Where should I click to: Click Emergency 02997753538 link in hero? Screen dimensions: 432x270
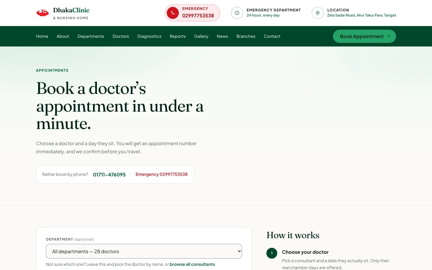(x=161, y=174)
